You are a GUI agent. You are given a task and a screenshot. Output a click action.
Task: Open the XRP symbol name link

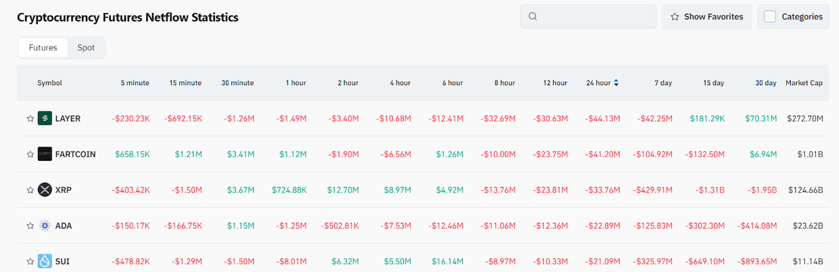pos(64,190)
